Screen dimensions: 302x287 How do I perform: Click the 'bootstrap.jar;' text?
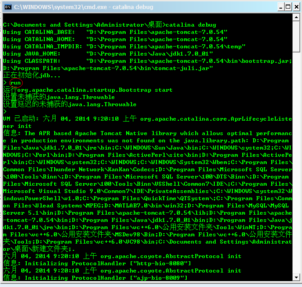[267, 61]
